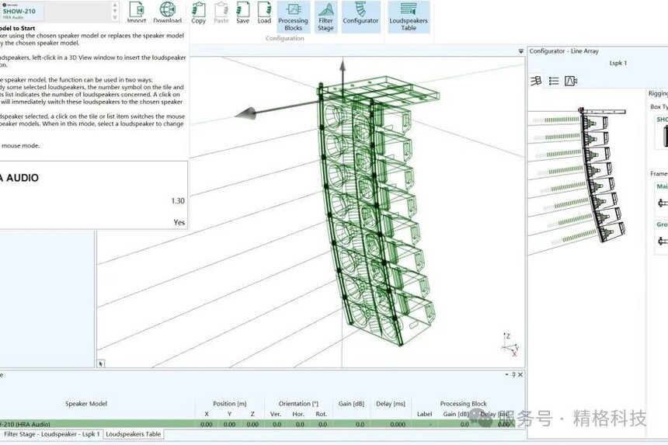Click the 'Yes' value in speaker info
Image resolution: width=668 pixels, height=445 pixels.
(x=179, y=222)
